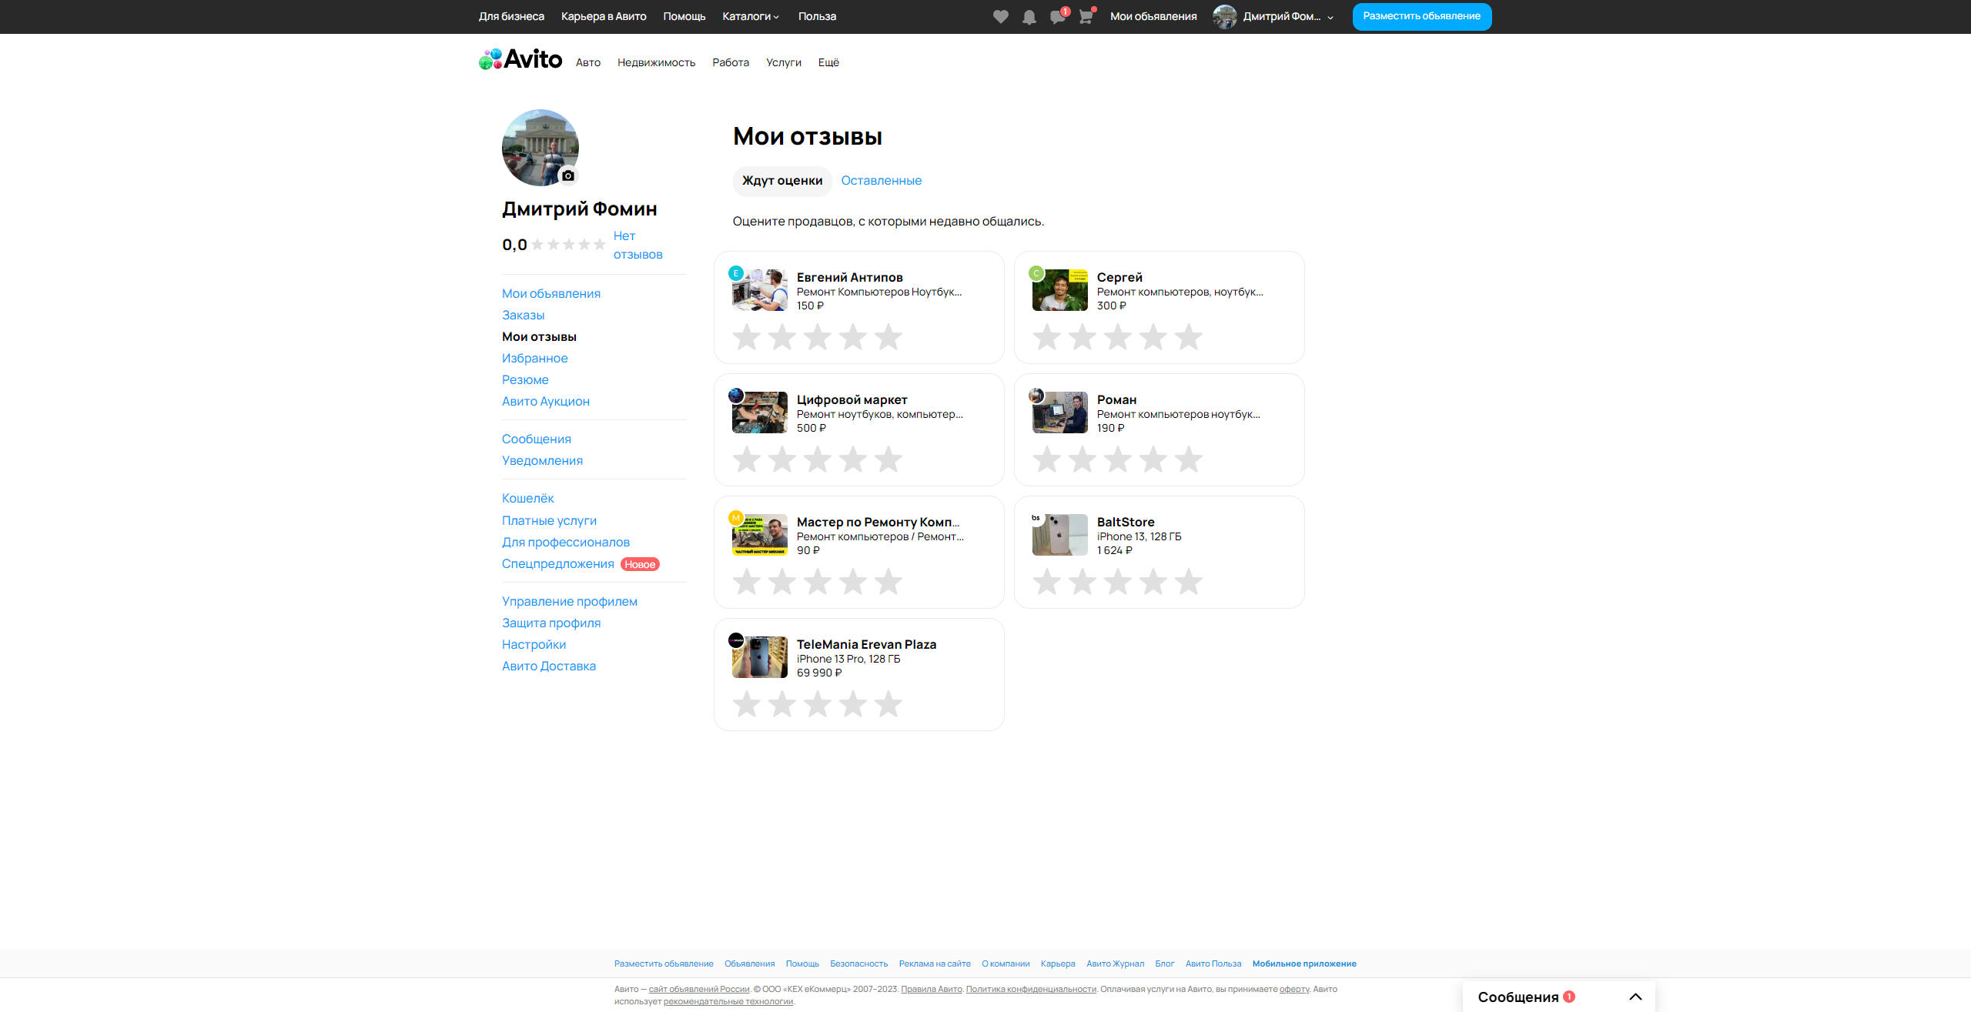Switch to Оставленные tab
1971x1012 pixels.
click(881, 181)
